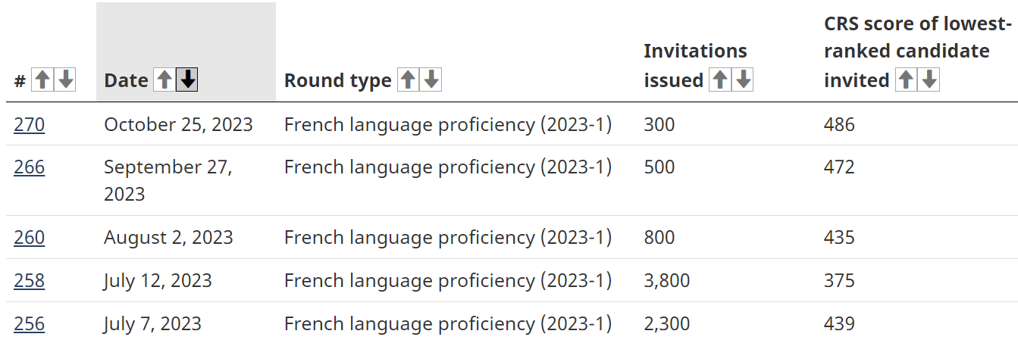This screenshot has width=1018, height=337.
Task: Open draw round 260 link
Action: point(29,238)
